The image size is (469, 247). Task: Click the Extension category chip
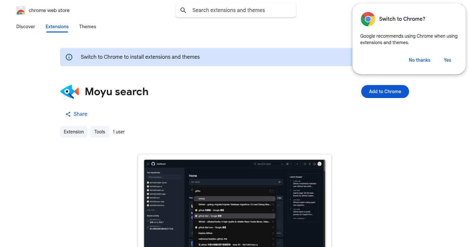point(74,132)
